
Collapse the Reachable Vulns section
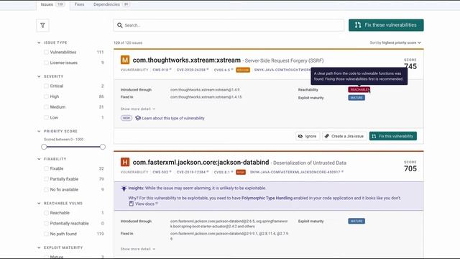[x=39, y=203]
